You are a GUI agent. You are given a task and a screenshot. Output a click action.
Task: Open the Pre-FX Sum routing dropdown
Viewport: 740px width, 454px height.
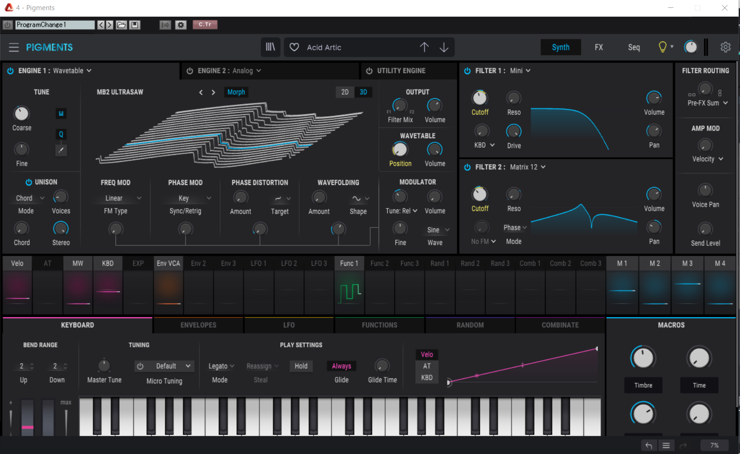point(708,103)
